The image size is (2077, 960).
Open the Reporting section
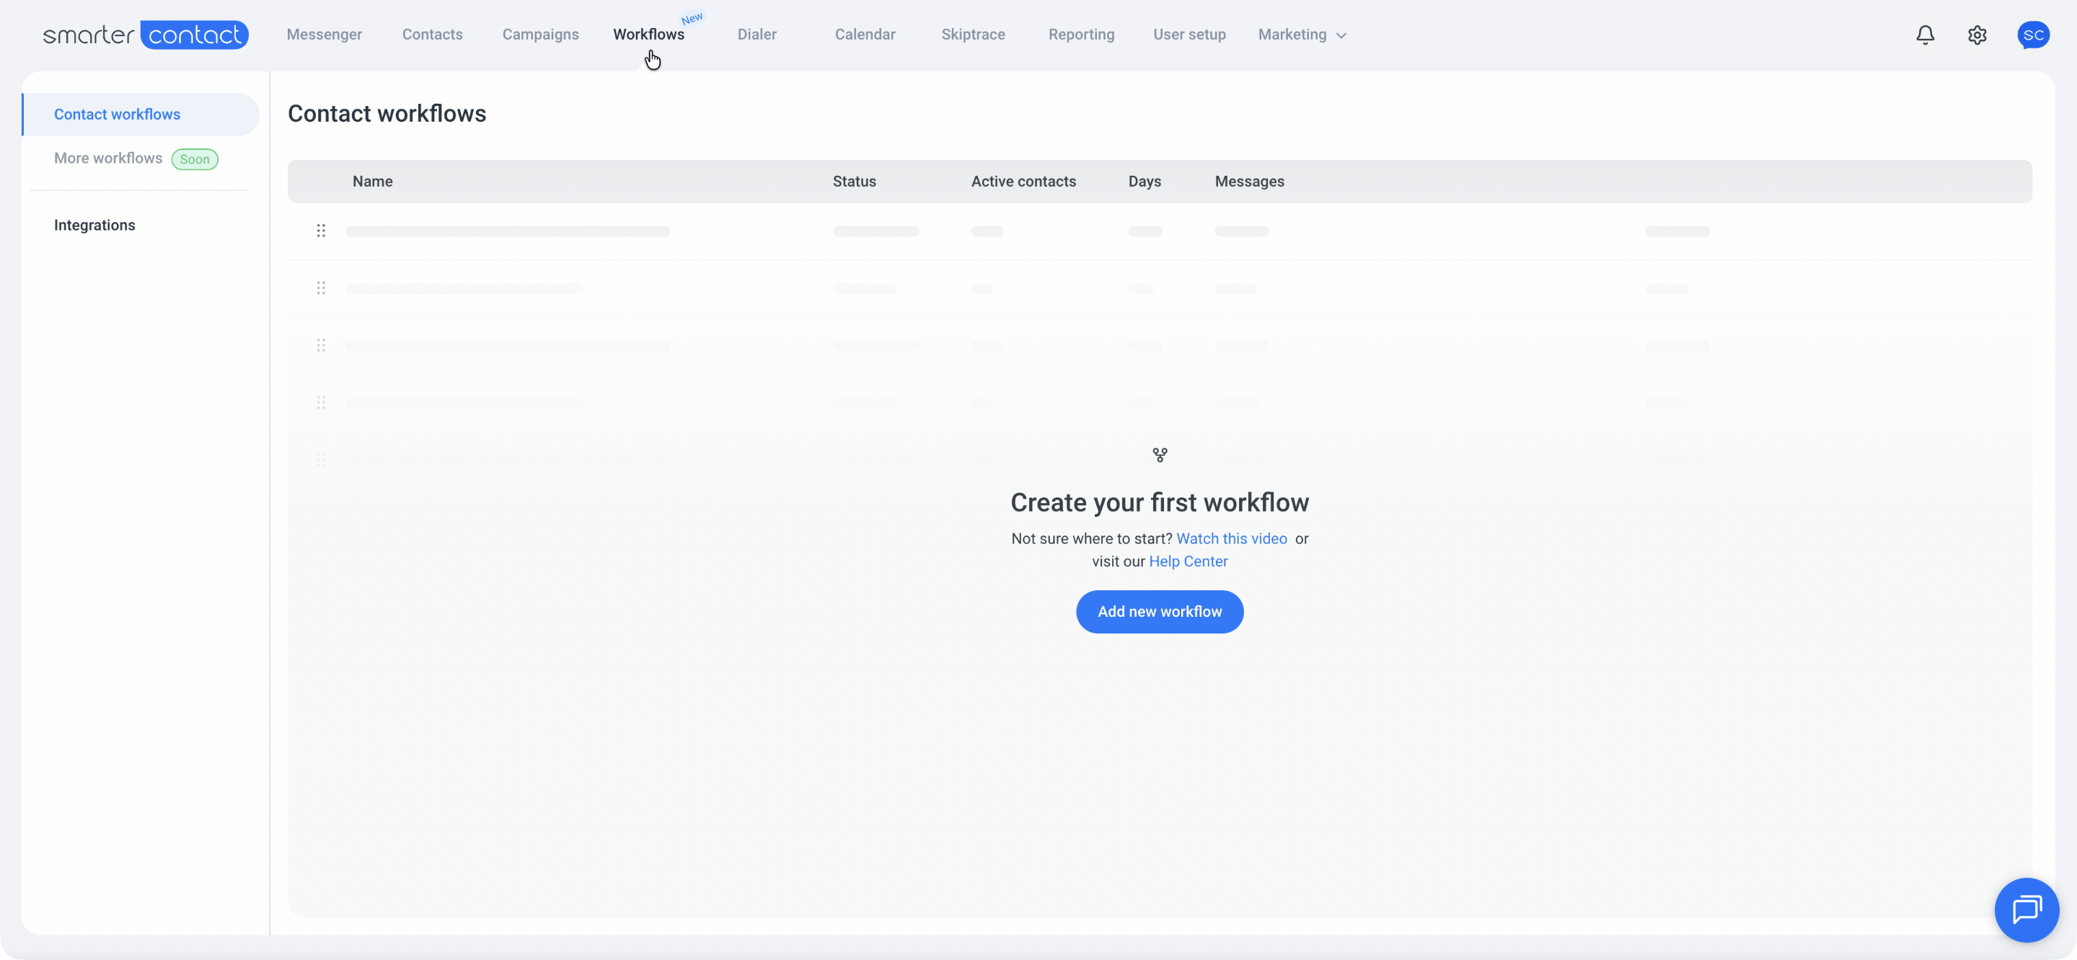[1081, 35]
